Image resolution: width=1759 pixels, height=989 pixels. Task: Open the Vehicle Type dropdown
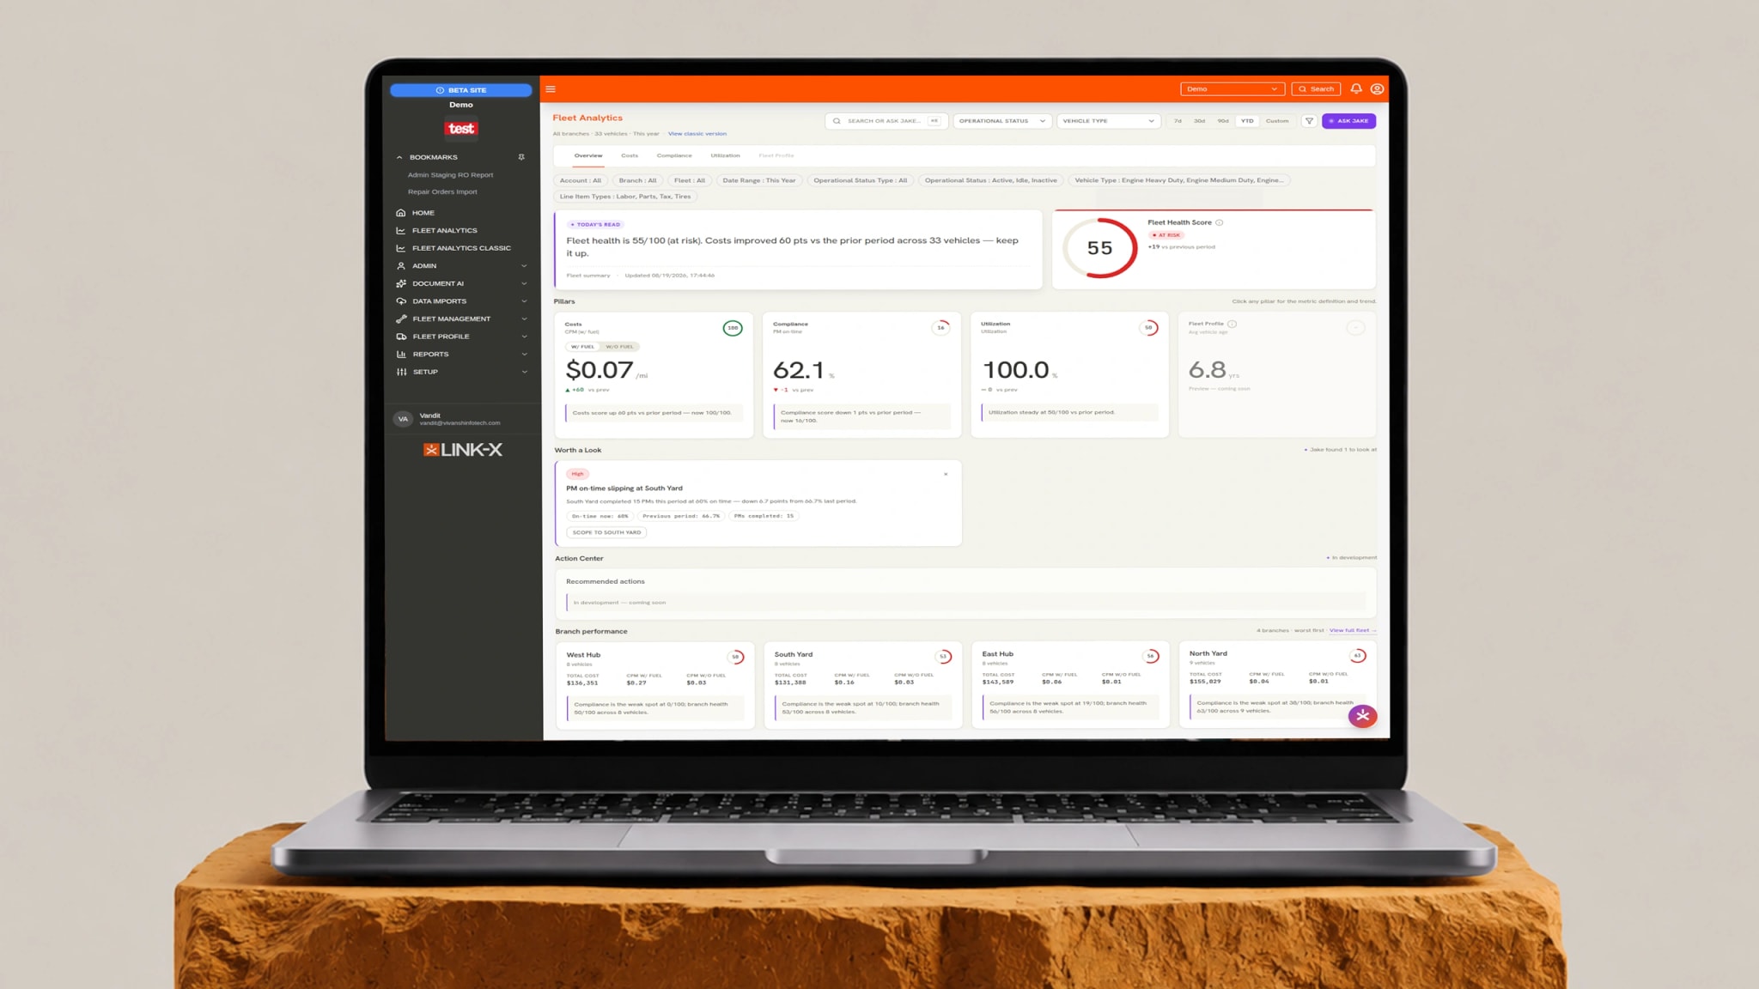coord(1109,121)
